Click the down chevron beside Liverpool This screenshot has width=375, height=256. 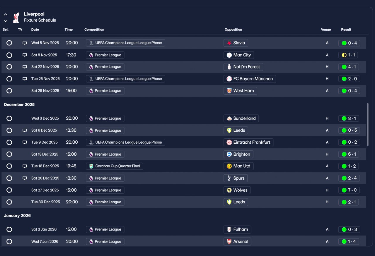(6, 21)
